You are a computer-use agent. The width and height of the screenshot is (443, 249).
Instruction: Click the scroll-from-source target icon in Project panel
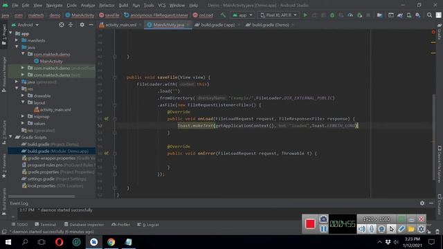62,25
